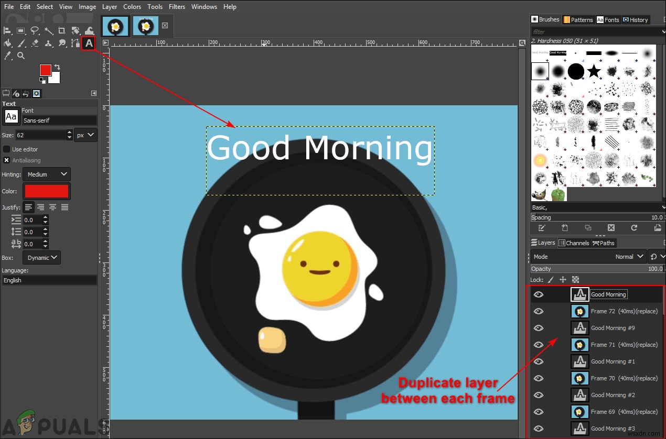Select the Fuzzy Select magic wand tool
666x439 pixels.
point(48,30)
